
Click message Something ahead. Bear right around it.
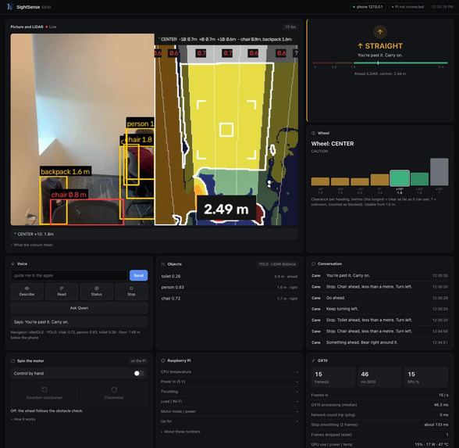(379, 342)
